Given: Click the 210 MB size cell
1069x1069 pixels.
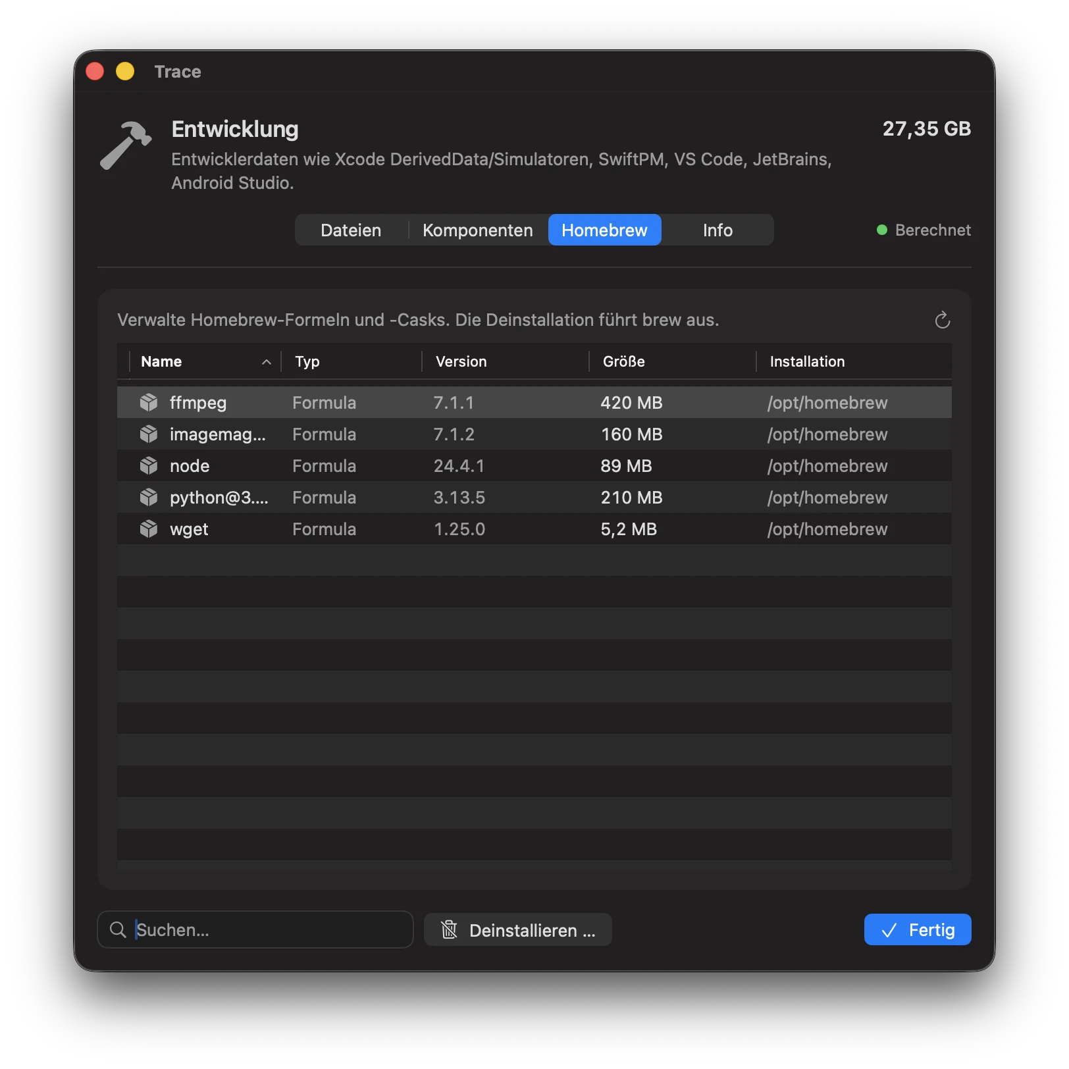Looking at the screenshot, I should click(631, 497).
